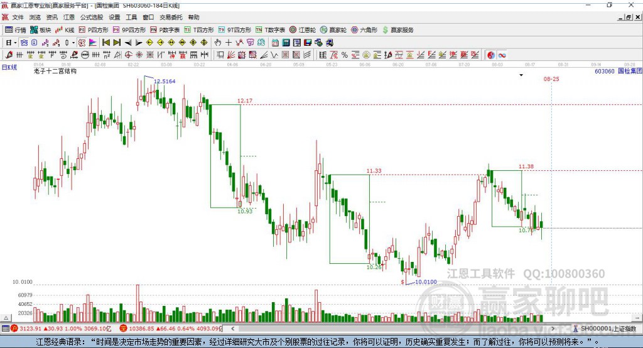Switch to the K线 chart view
The width and height of the screenshot is (643, 348).
[65, 30]
